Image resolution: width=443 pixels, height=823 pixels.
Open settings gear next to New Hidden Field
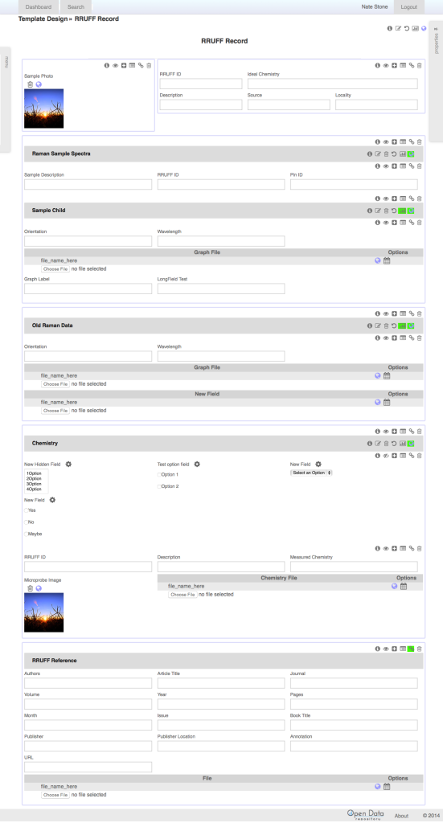click(69, 465)
